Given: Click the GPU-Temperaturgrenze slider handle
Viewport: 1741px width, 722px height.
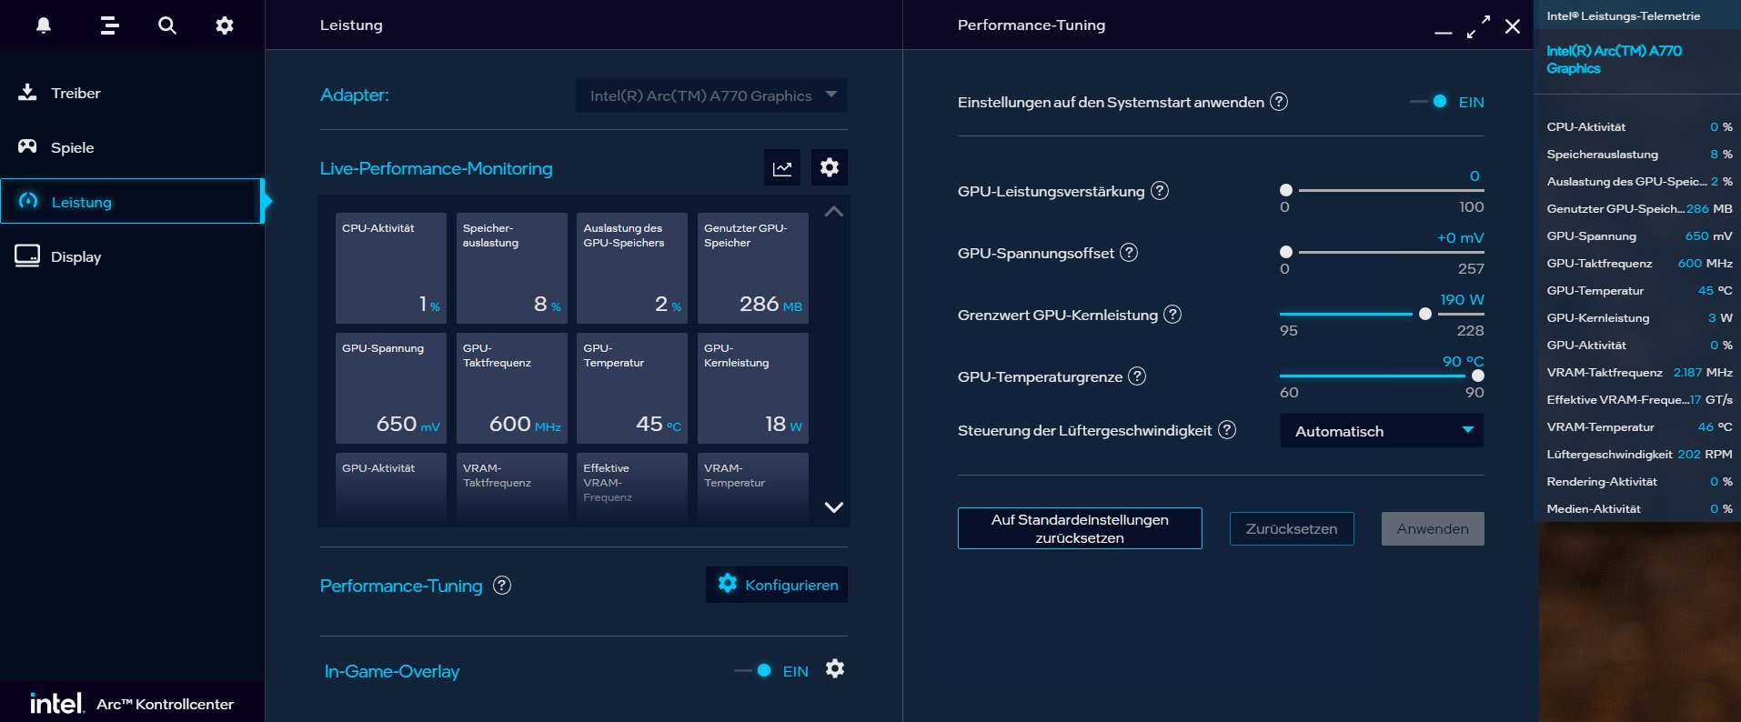Looking at the screenshot, I should (x=1478, y=376).
